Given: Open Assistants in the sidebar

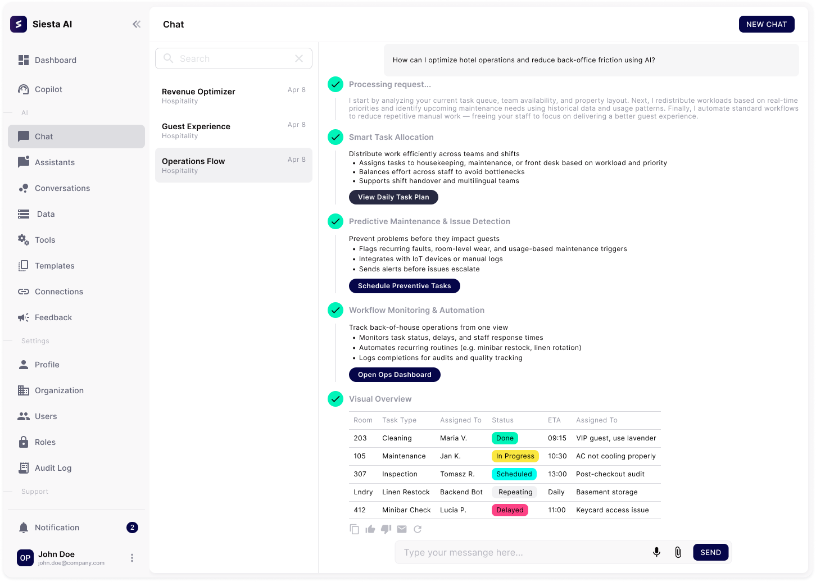Looking at the screenshot, I should tap(55, 162).
